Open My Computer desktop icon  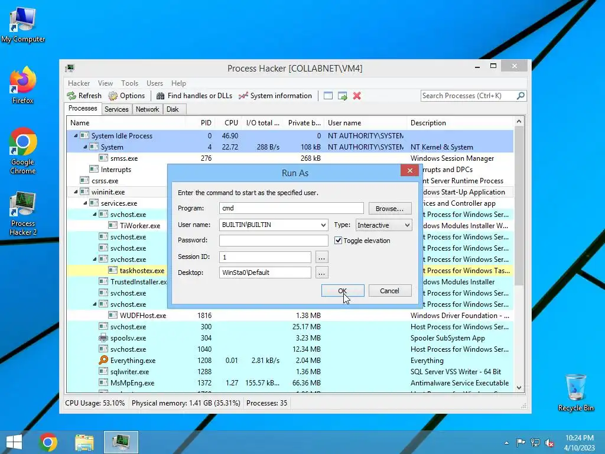pyautogui.click(x=23, y=25)
